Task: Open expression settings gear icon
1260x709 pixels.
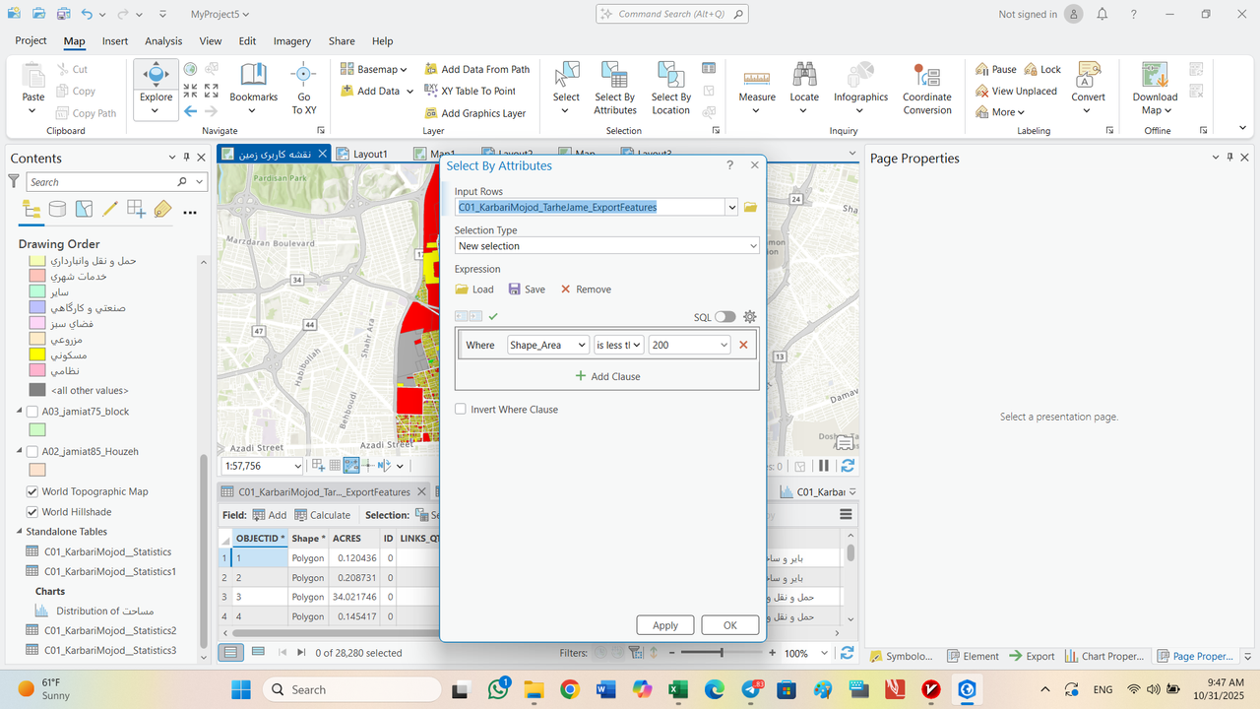Action: 750,316
